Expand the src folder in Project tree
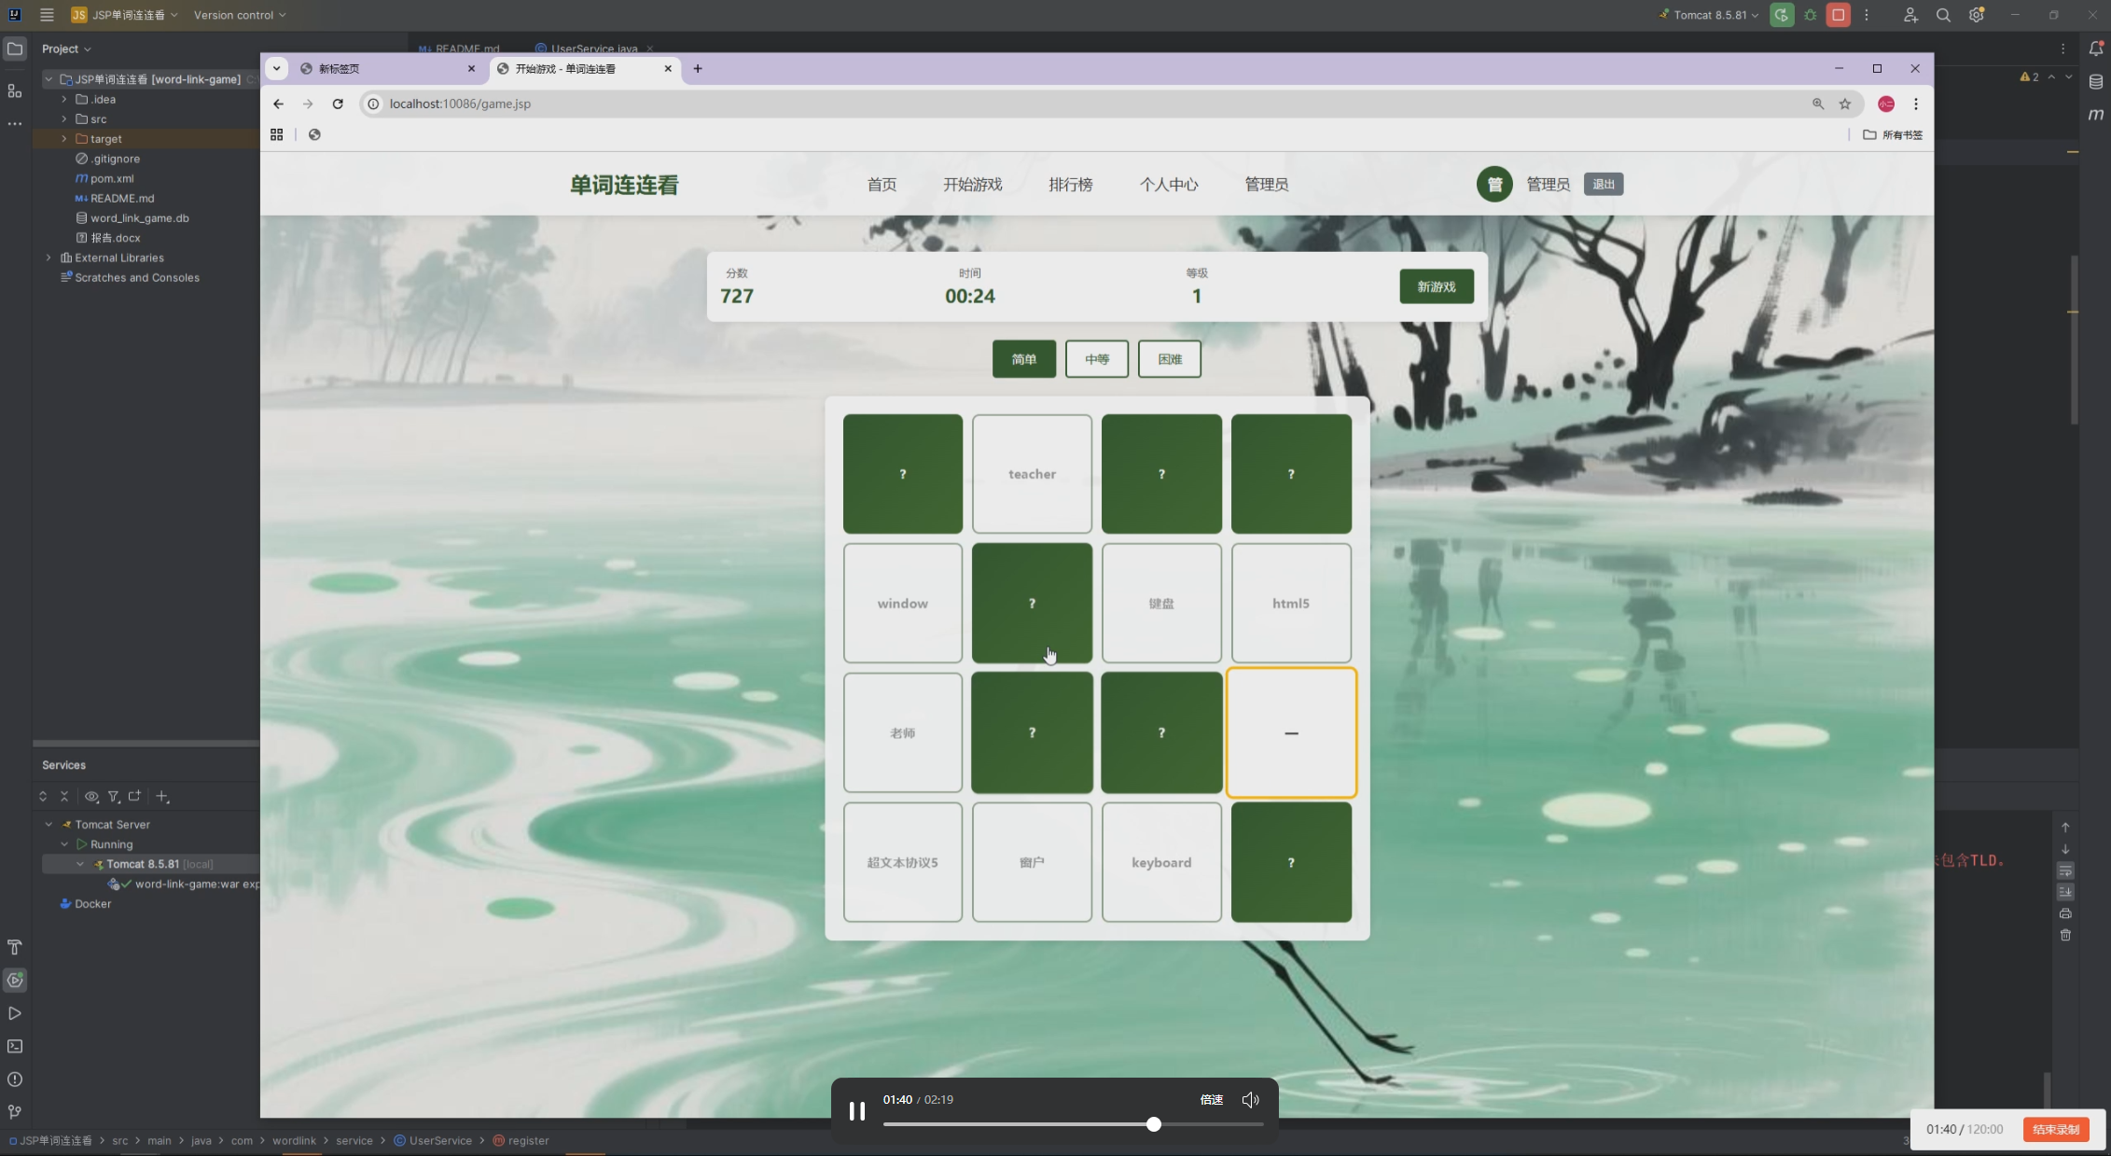Image resolution: width=2111 pixels, height=1156 pixels. click(x=64, y=119)
